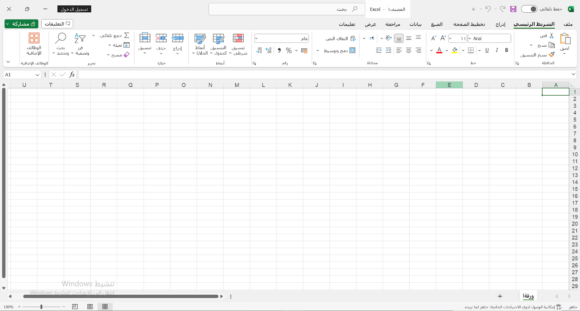The width and height of the screenshot is (580, 311).
Task: Switch to Data (بيانات) tab
Action: pos(415,24)
